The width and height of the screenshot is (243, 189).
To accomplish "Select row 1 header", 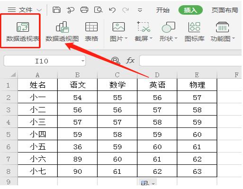I will click(x=9, y=85).
